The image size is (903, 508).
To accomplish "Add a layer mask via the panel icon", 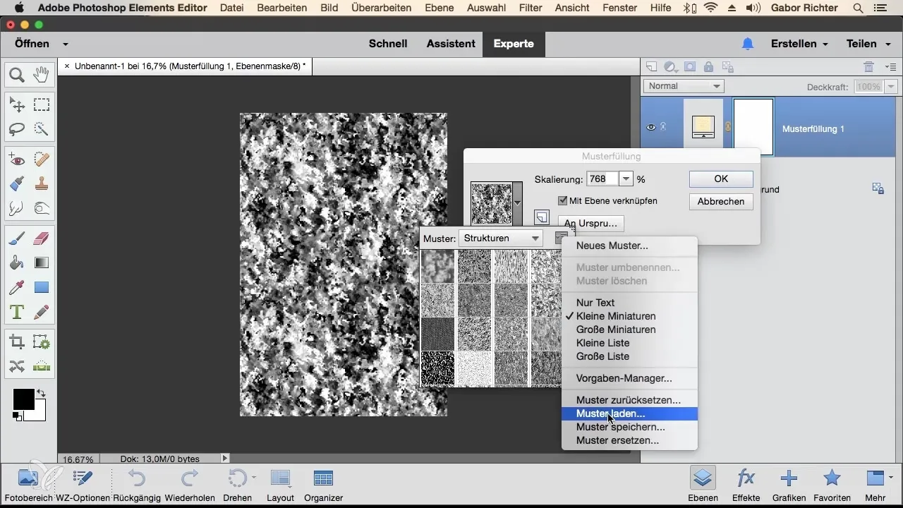I will (690, 67).
